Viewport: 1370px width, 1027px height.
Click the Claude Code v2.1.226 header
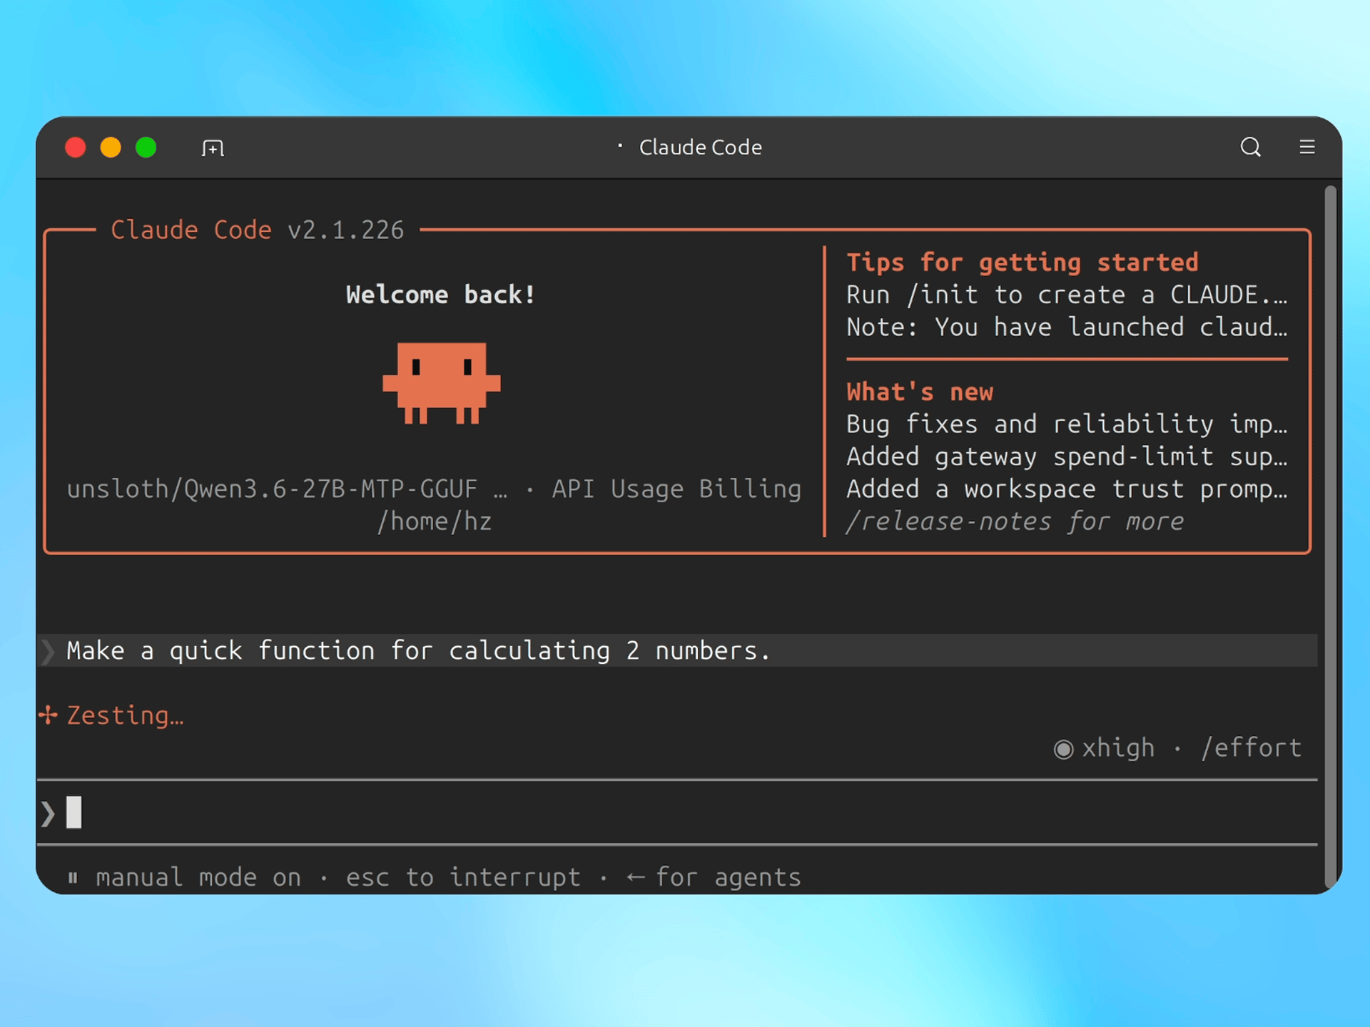tap(258, 230)
